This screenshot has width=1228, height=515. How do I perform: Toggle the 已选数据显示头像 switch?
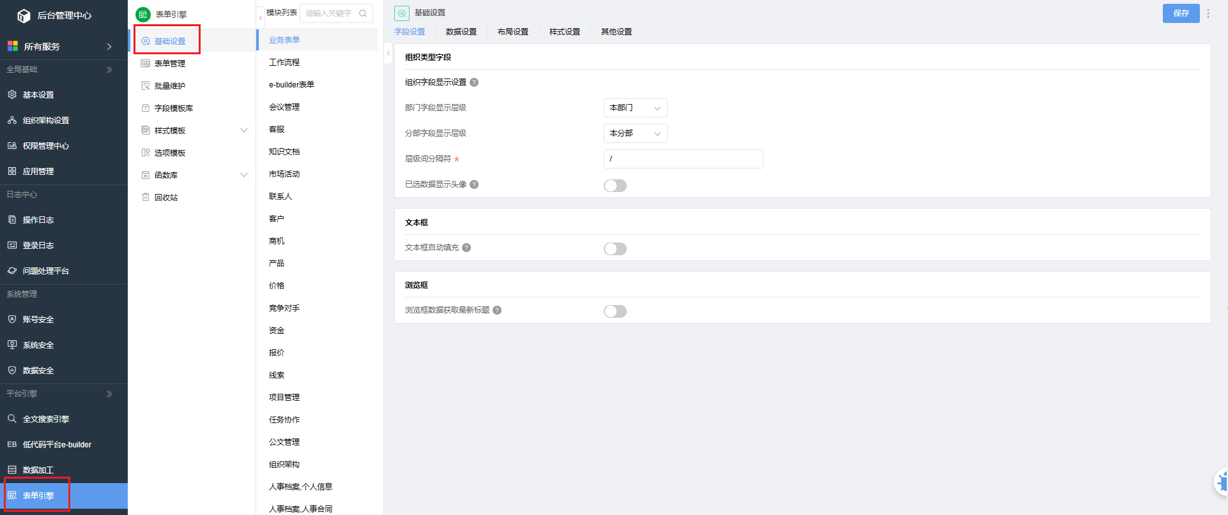click(615, 186)
